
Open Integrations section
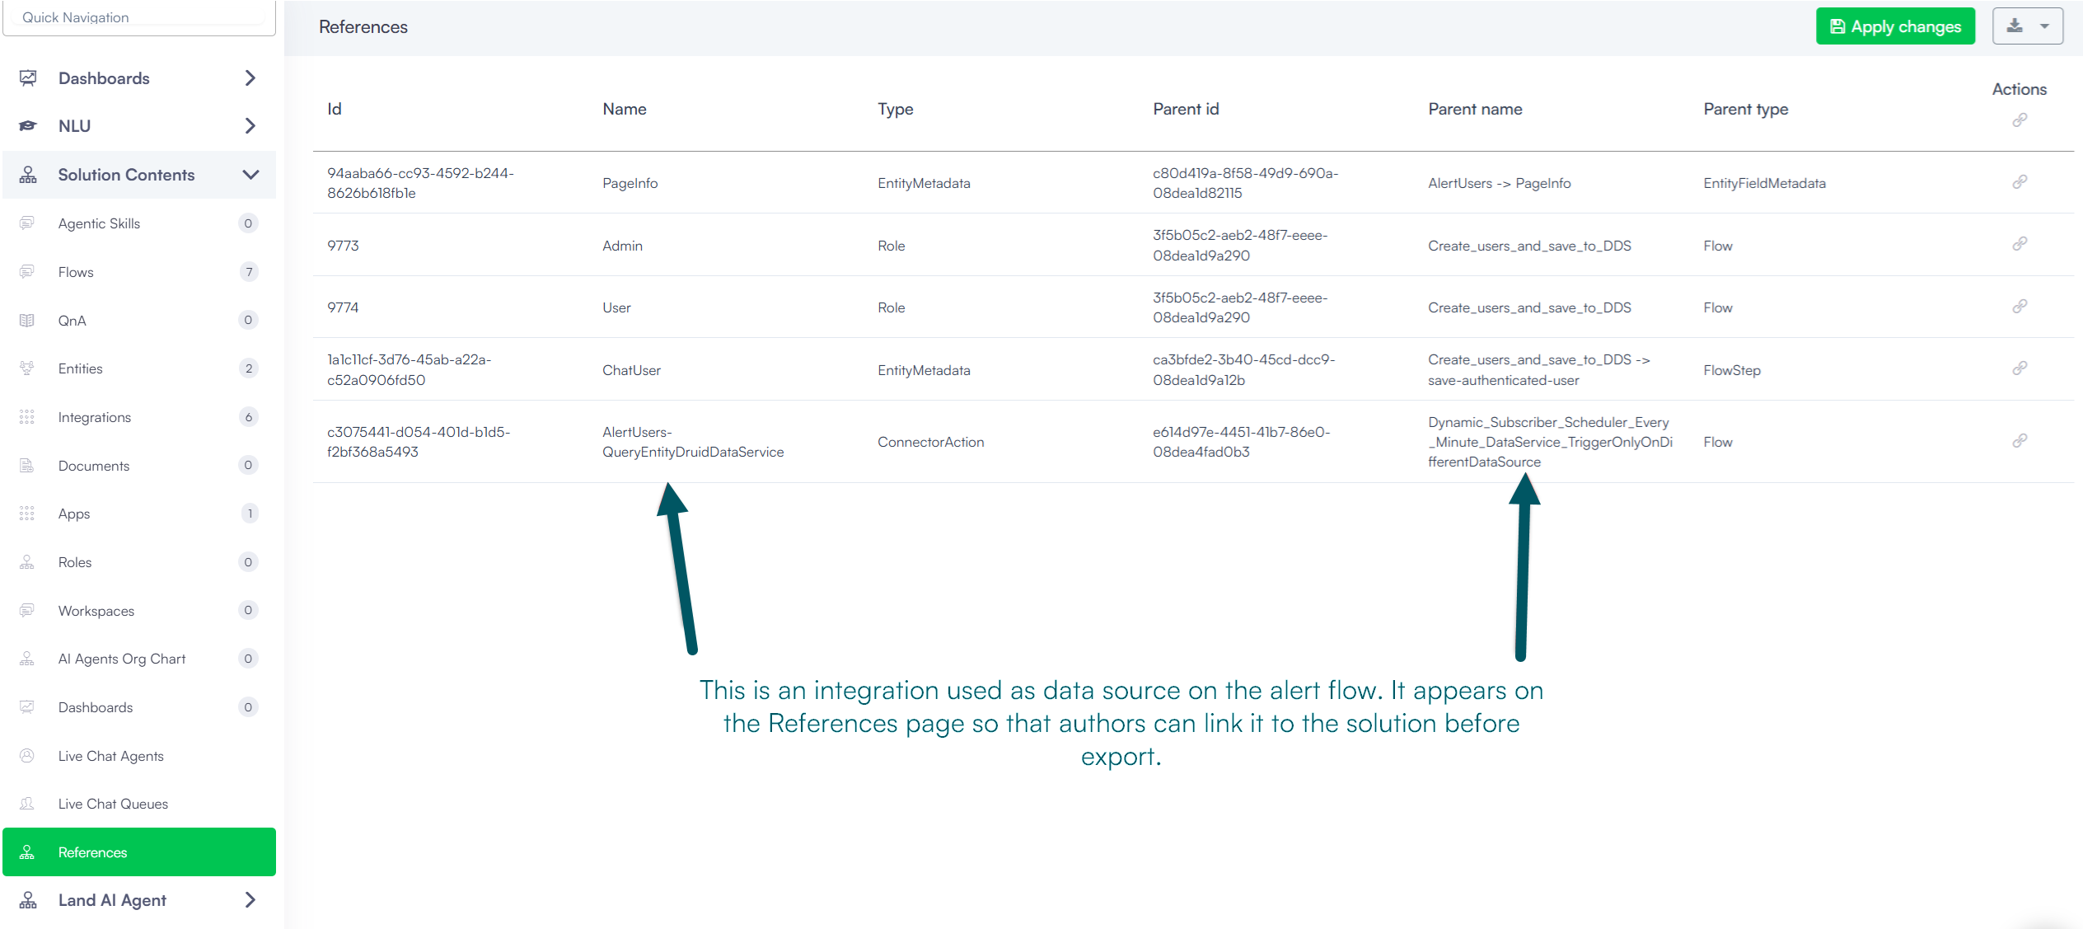coord(139,417)
